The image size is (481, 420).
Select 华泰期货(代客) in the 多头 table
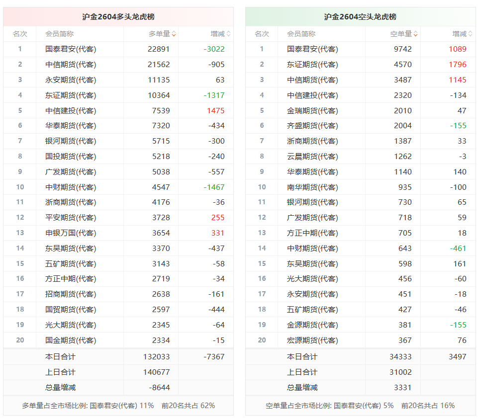click(71, 126)
